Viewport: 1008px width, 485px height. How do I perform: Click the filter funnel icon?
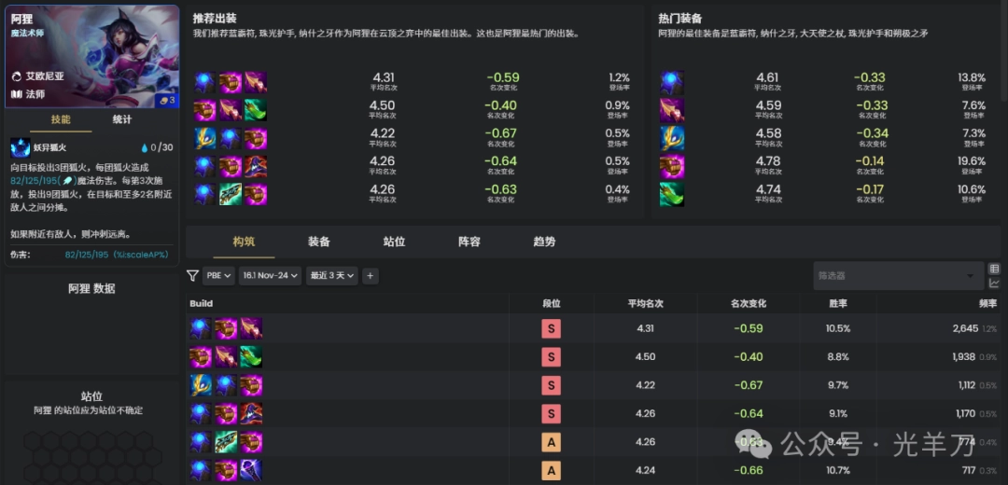coord(192,276)
